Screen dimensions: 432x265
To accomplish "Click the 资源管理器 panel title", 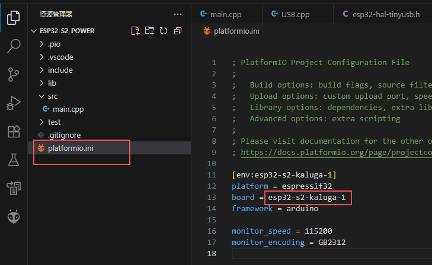I will pos(56,14).
